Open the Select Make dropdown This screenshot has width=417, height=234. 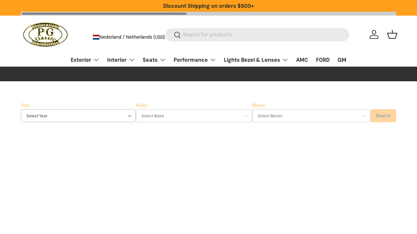pyautogui.click(x=194, y=116)
